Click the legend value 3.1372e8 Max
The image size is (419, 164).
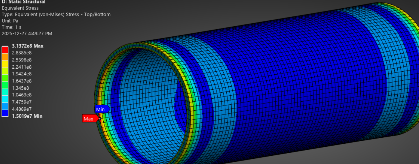click(x=28, y=46)
